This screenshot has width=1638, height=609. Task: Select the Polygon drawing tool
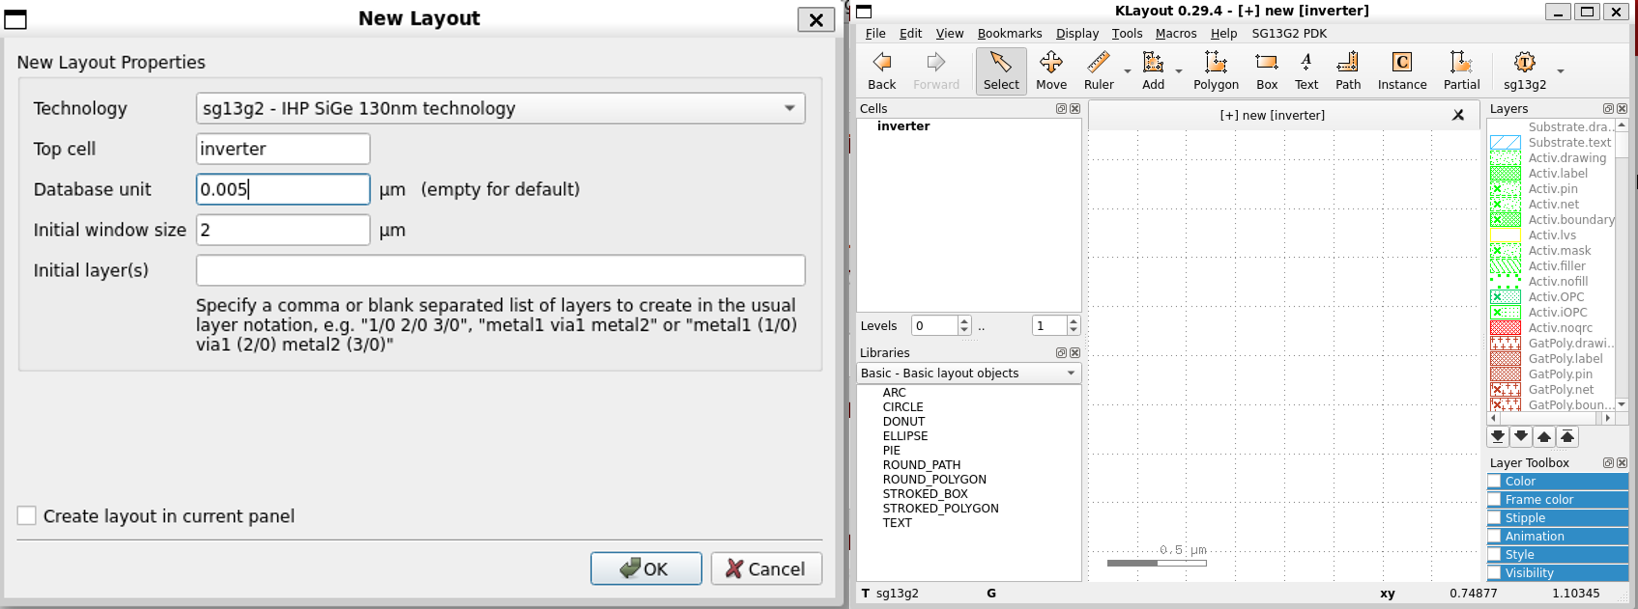point(1215,70)
